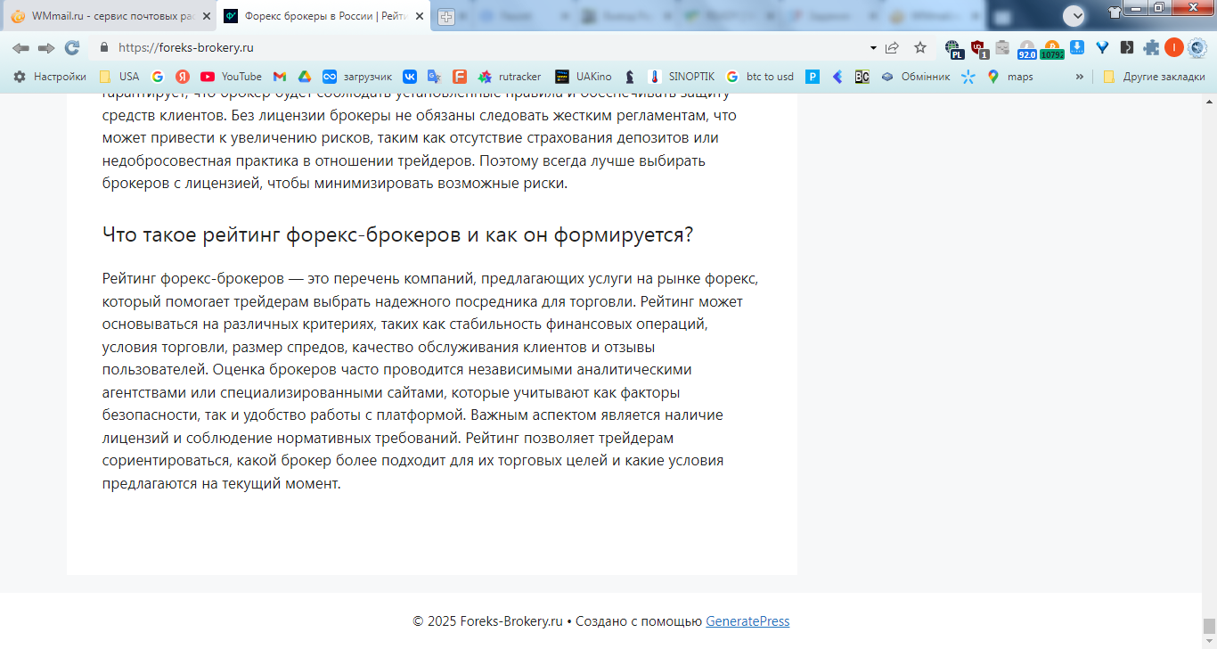Follow the GeneratePress footer link
This screenshot has height=649, width=1217.
(747, 621)
